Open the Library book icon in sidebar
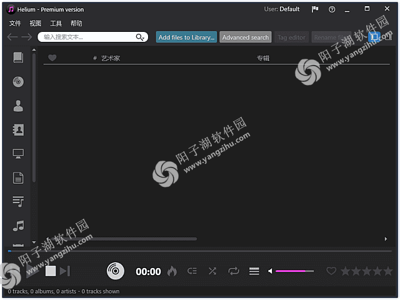This screenshot has width=400, height=300. pyautogui.click(x=18, y=57)
